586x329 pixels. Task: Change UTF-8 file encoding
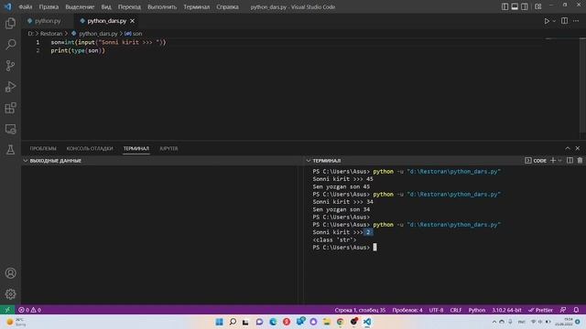(436, 310)
